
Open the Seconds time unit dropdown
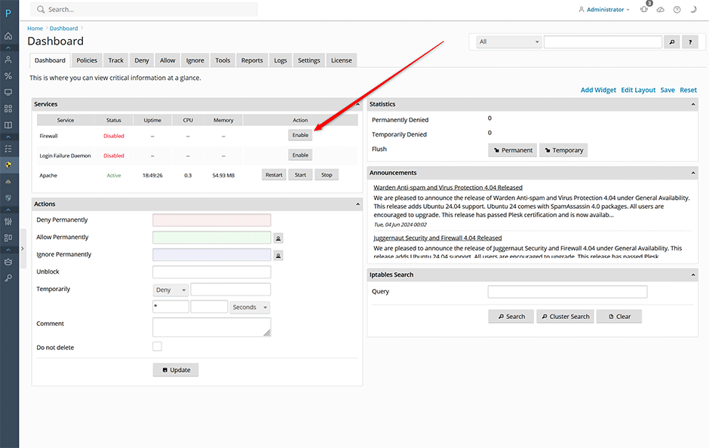[250, 308]
